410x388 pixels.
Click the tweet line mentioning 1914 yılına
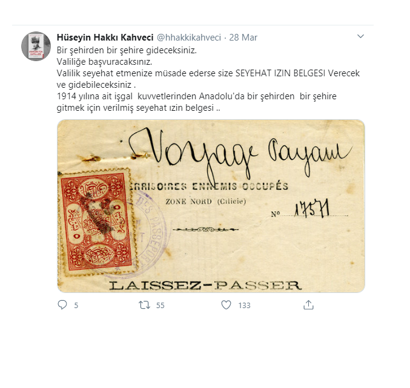point(197,102)
